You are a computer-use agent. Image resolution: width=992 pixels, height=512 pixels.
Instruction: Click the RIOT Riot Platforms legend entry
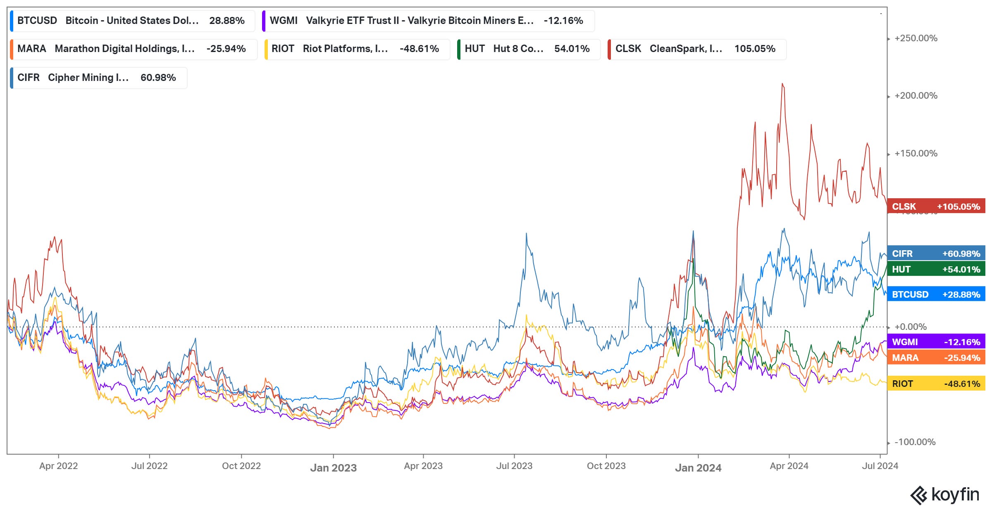click(x=356, y=49)
